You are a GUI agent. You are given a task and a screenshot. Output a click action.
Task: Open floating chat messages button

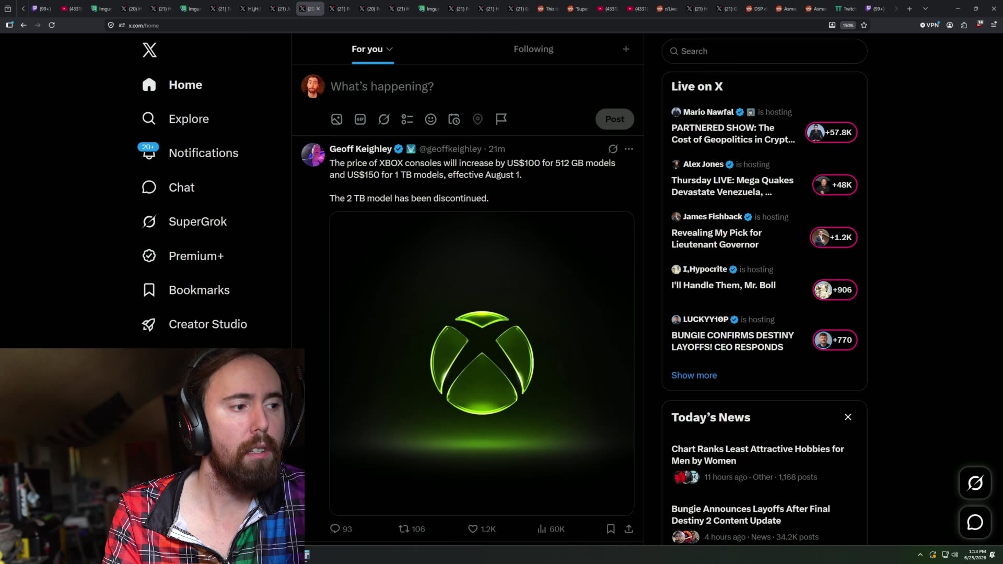975,522
